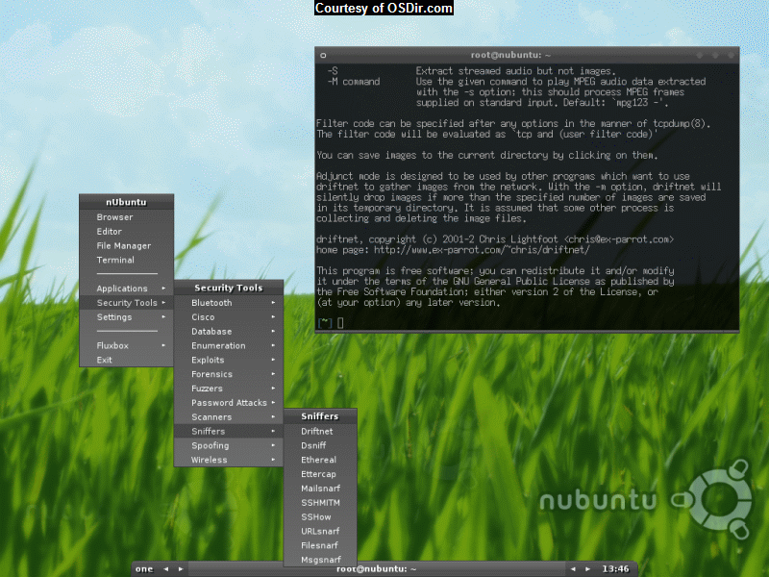Open the Forensics submenu

coord(229,373)
